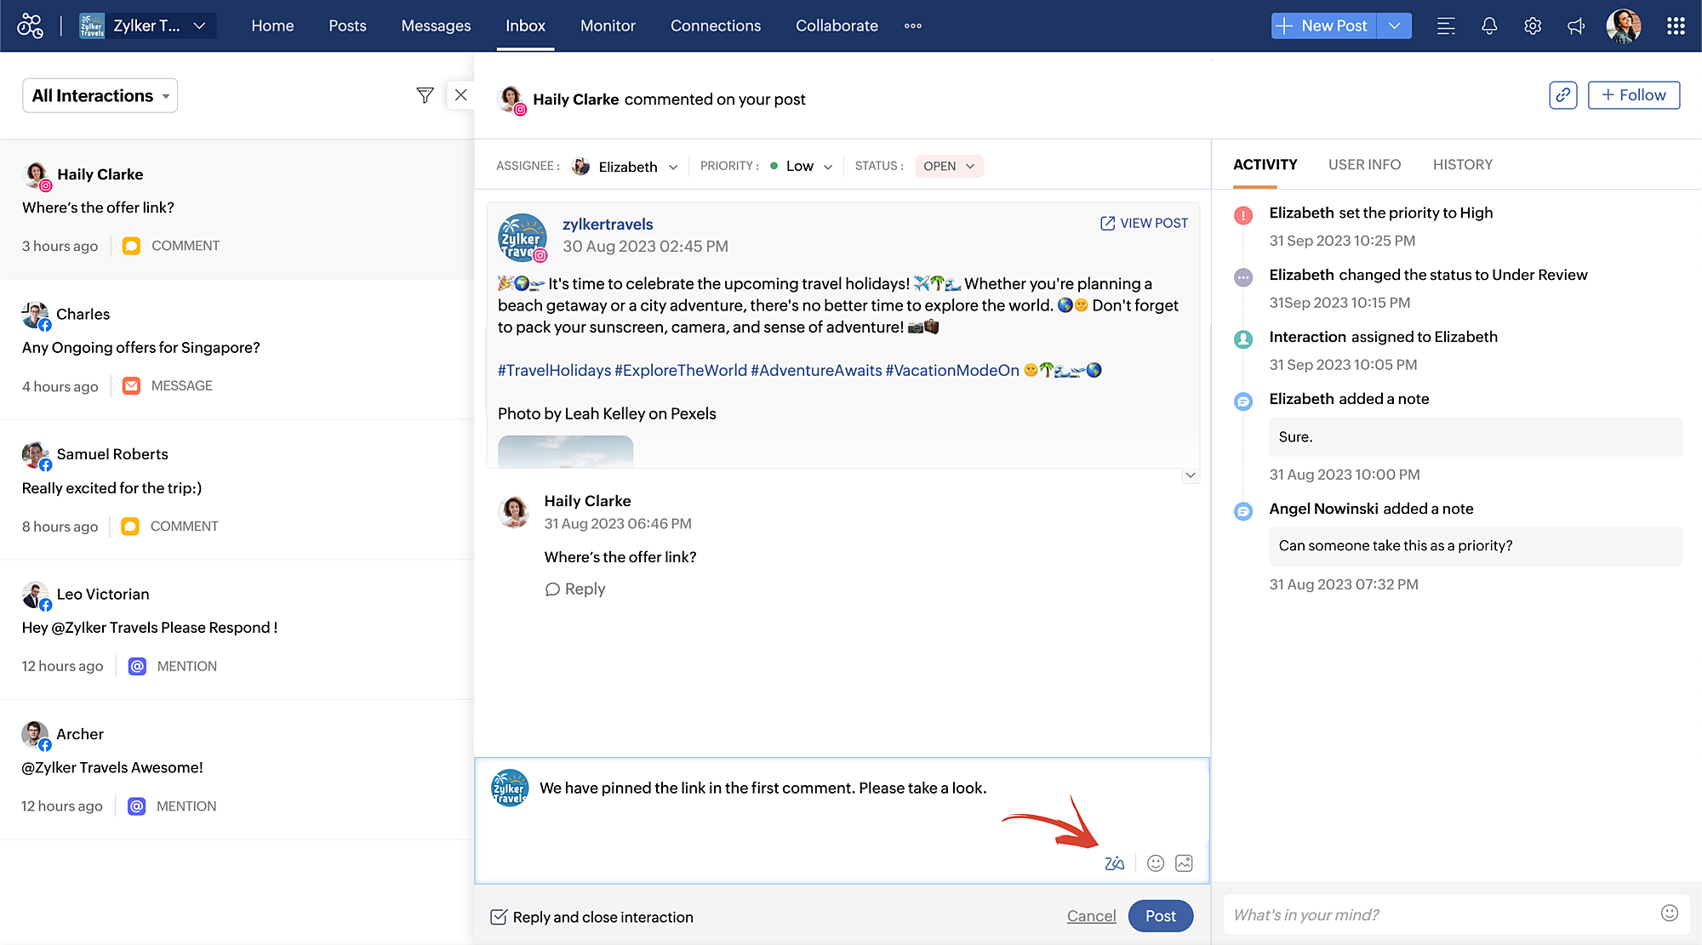Viewport: 1702px width, 945px height.
Task: Open the Zia AI assistant icon
Action: (1114, 863)
